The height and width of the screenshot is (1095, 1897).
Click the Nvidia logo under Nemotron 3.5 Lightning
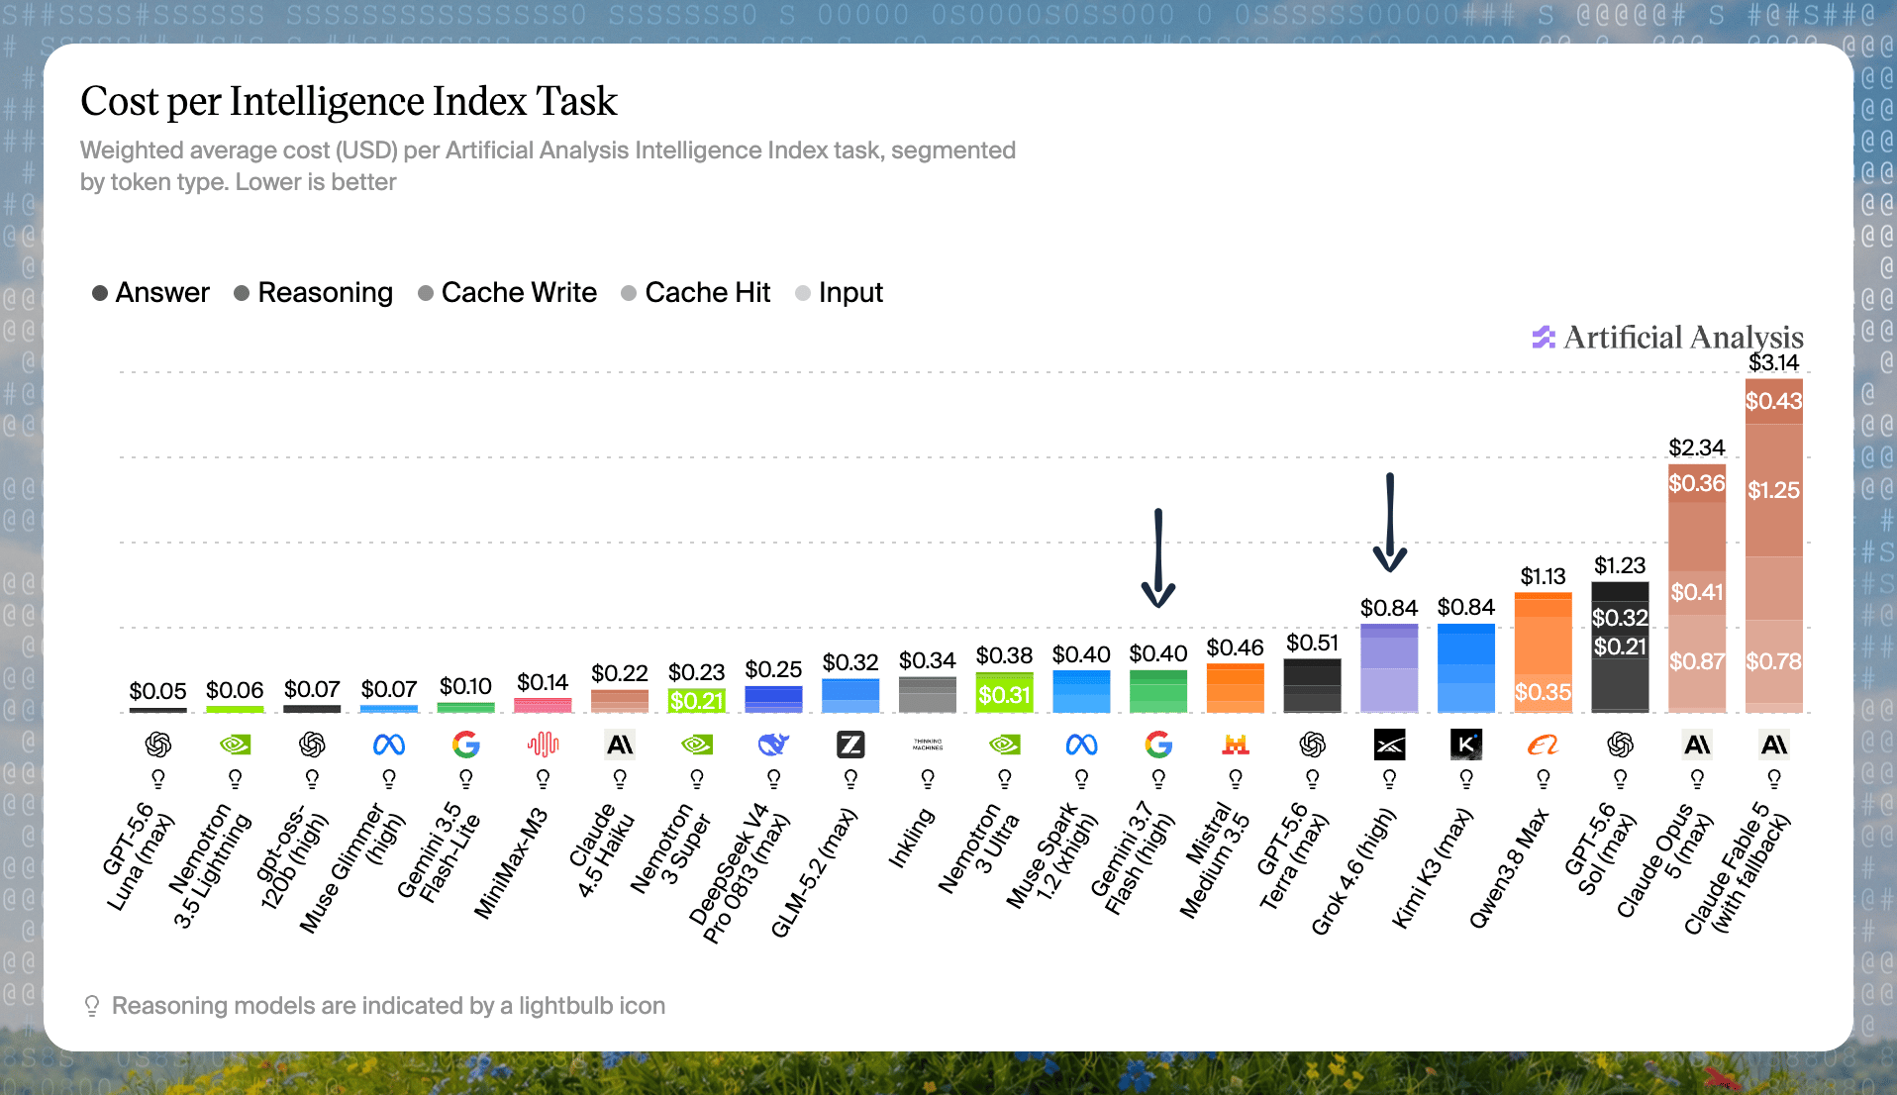point(235,745)
